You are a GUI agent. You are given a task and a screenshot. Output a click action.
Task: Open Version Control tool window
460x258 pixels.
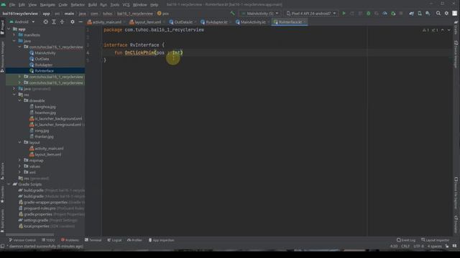coord(22,240)
